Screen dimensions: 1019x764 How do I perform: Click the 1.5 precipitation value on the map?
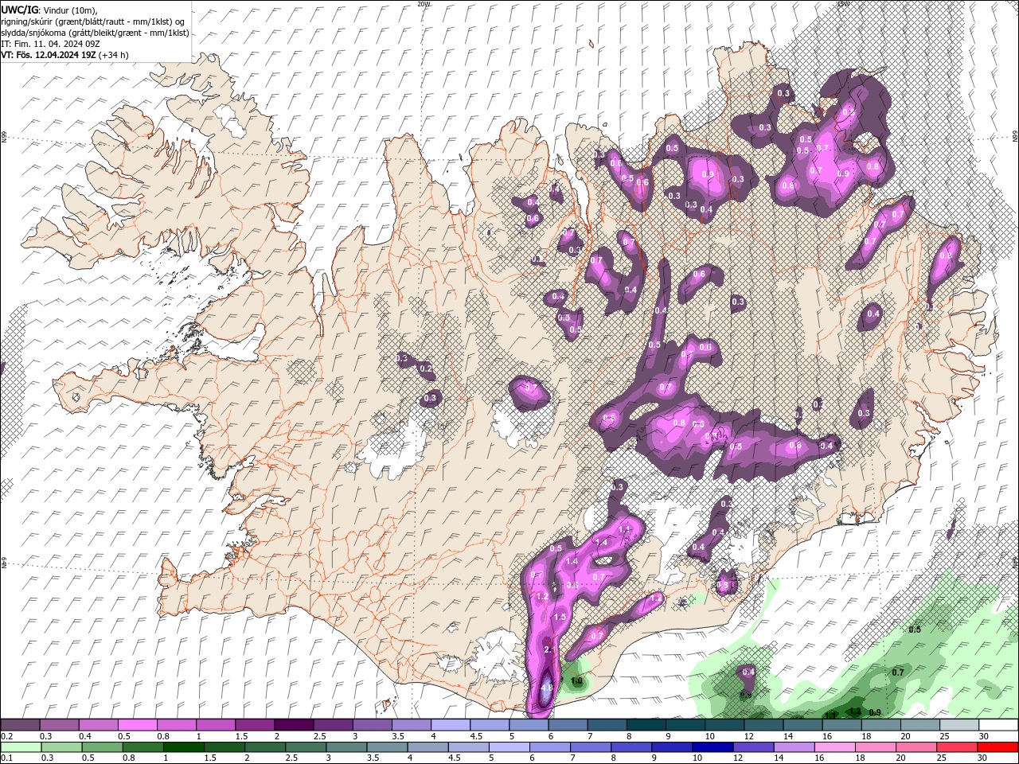(560, 617)
